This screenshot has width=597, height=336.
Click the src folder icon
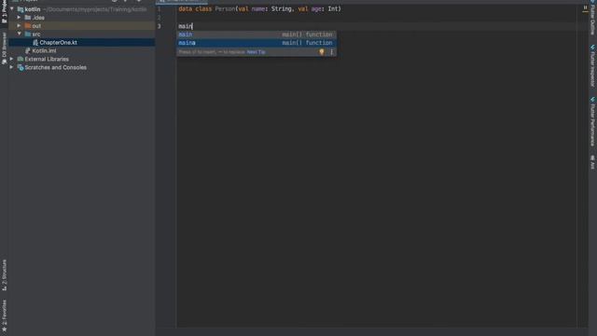click(27, 34)
